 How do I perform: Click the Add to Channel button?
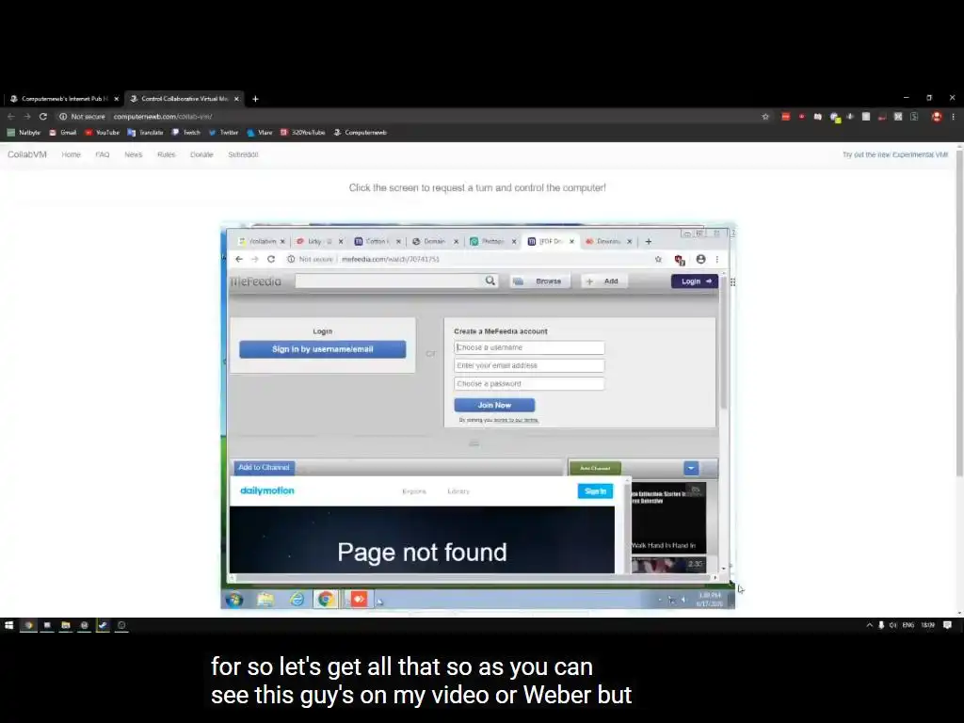click(264, 467)
